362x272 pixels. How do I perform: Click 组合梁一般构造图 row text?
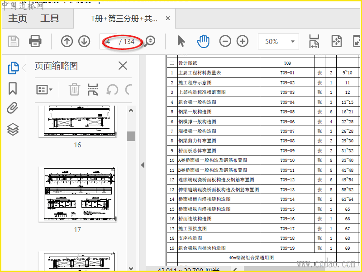click(x=197, y=102)
